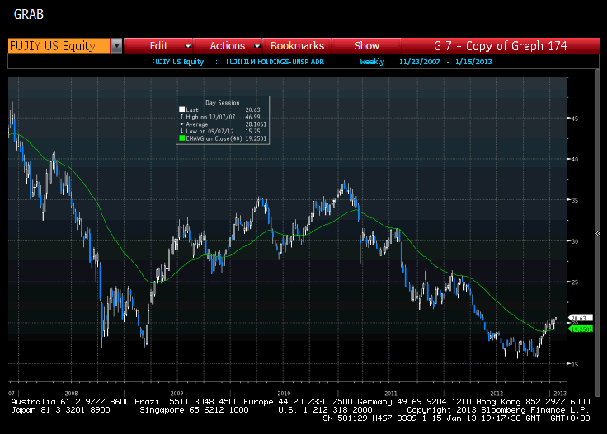Click the 40 price axis label
Viewport: 607px width, 434px height.
pyautogui.click(x=575, y=159)
